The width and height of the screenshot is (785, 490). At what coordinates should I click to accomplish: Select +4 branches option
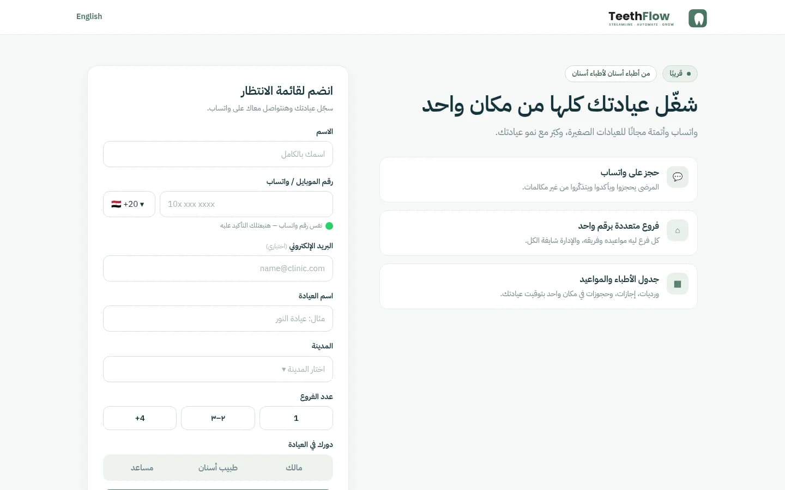point(140,418)
